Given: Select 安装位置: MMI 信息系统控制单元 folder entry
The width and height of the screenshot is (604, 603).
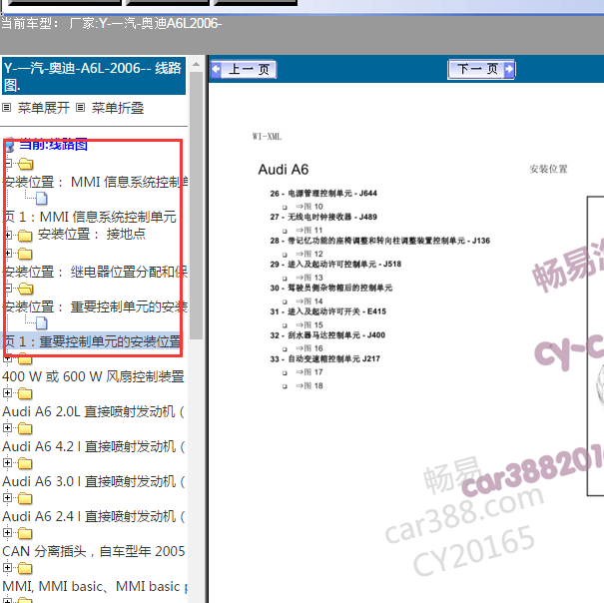Looking at the screenshot, I should point(96,182).
